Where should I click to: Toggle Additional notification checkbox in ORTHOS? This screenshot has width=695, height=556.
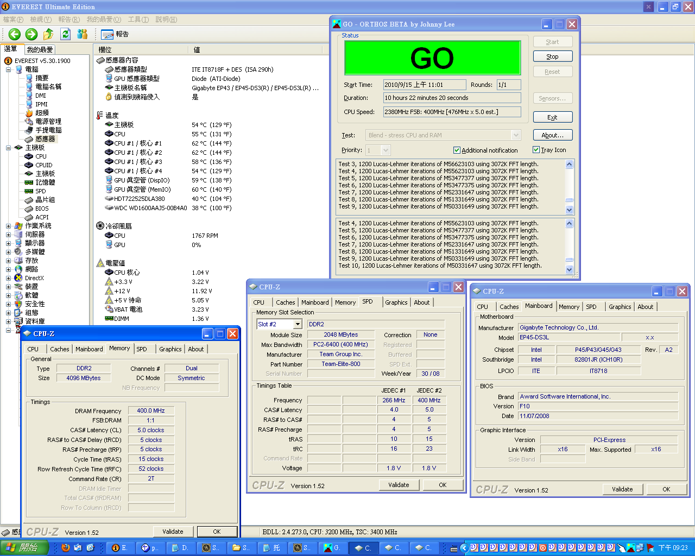pyautogui.click(x=457, y=150)
